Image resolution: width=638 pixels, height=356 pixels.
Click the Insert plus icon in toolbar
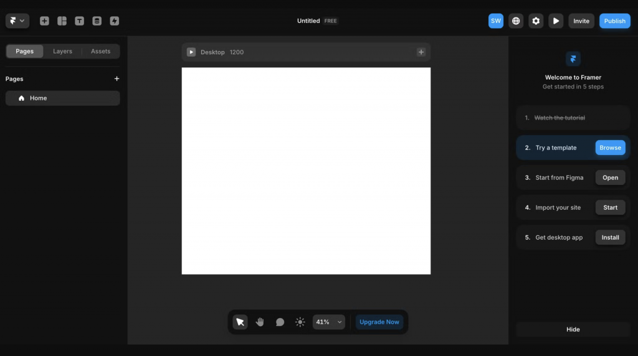tap(44, 21)
